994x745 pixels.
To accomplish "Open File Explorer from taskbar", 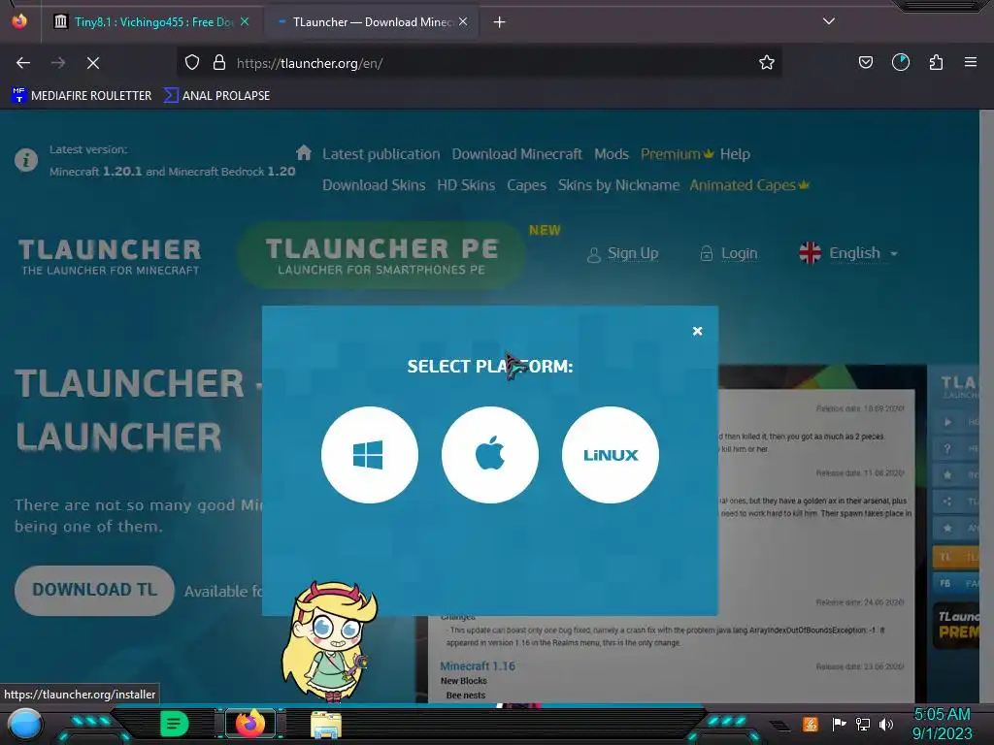I will tap(326, 724).
